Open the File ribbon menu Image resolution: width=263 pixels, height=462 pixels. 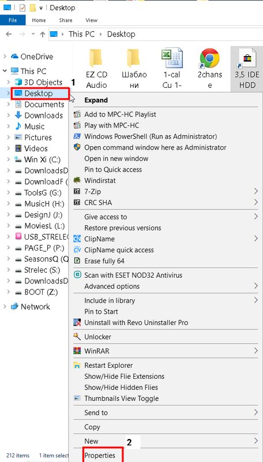coord(13,20)
